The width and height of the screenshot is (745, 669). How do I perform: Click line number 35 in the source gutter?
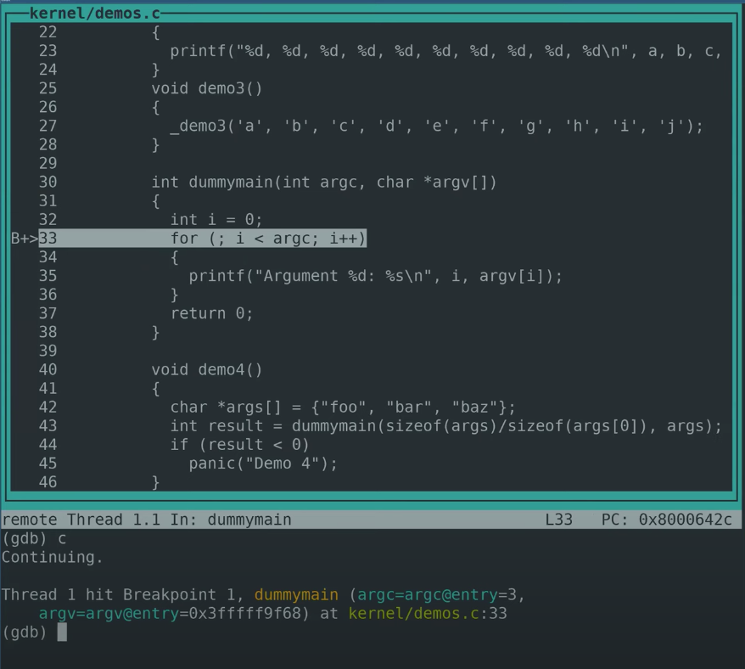click(48, 276)
